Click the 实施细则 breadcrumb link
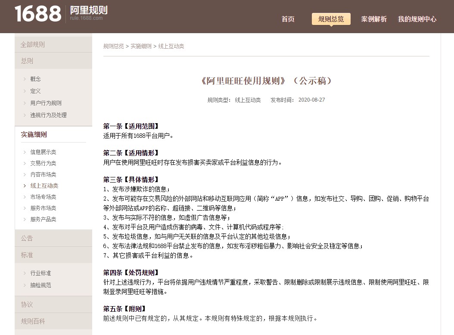This screenshot has width=454, height=335. click(141, 47)
